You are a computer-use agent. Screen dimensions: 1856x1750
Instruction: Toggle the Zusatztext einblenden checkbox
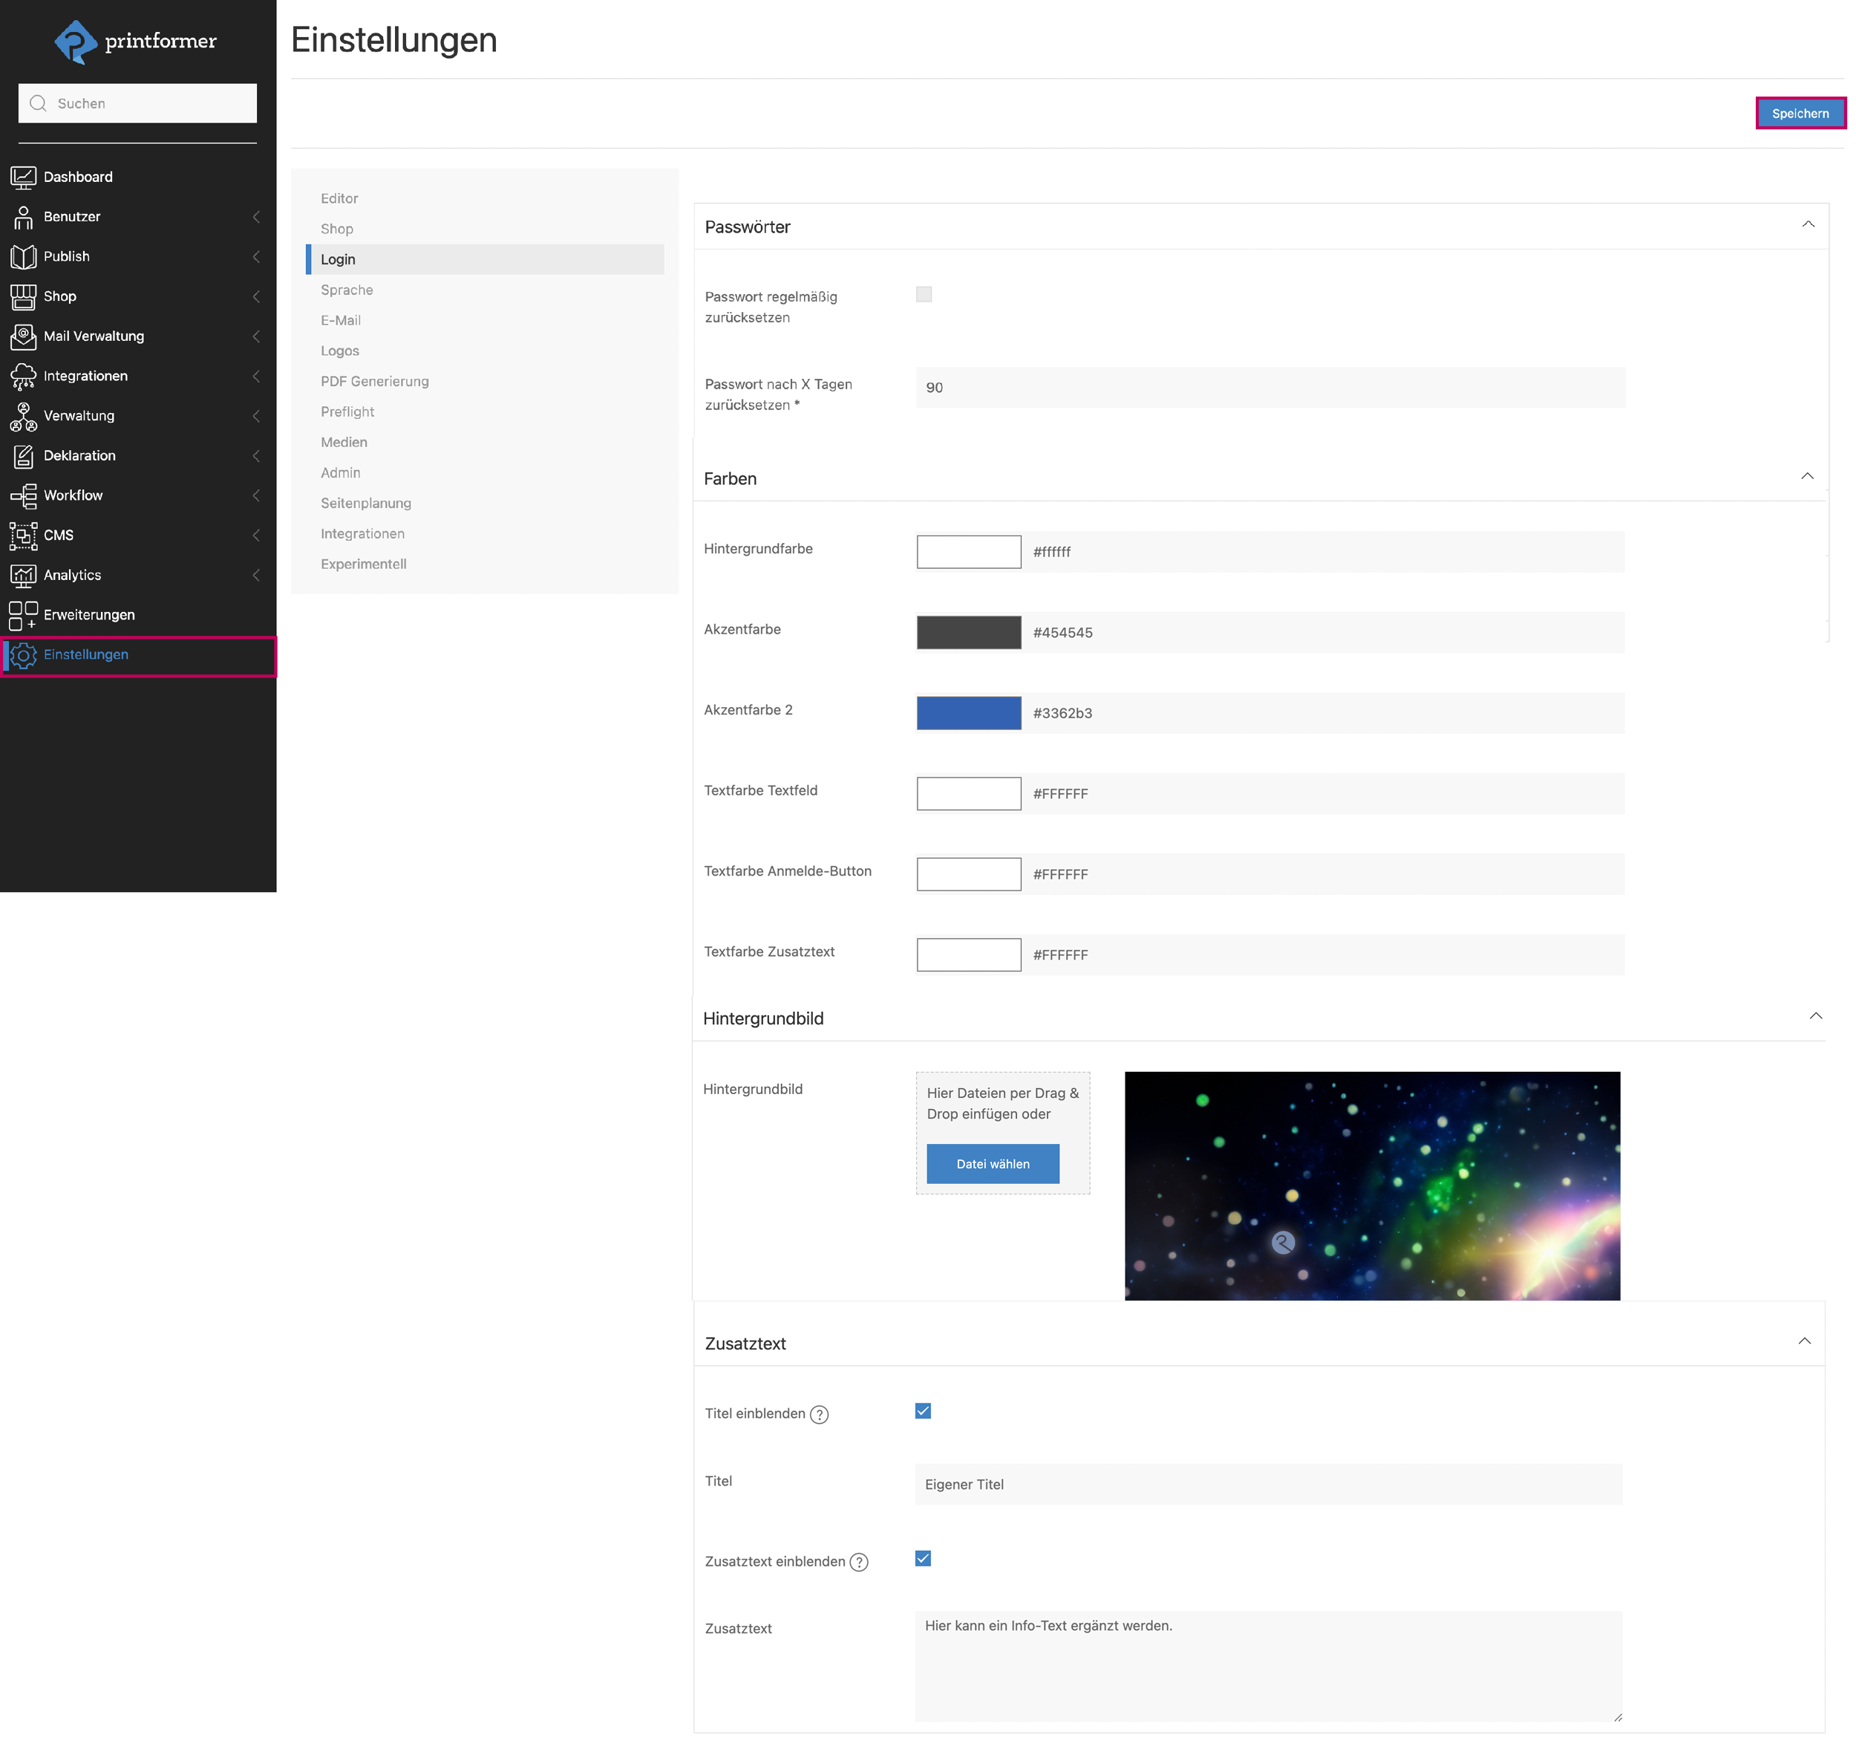click(x=922, y=1558)
